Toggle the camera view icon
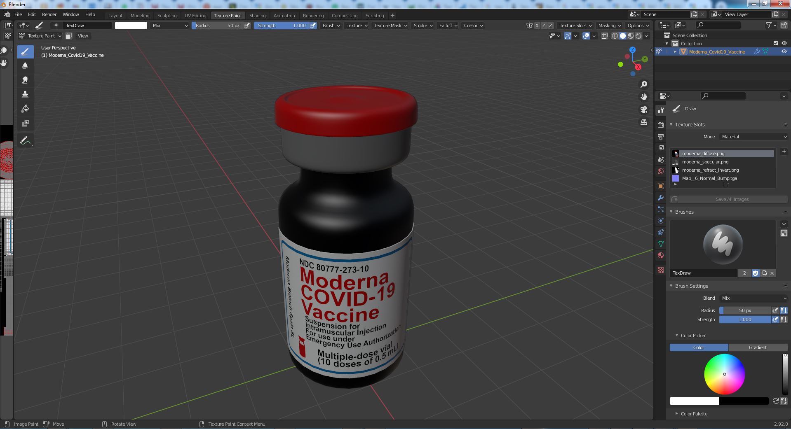The height and width of the screenshot is (429, 791). [x=643, y=110]
